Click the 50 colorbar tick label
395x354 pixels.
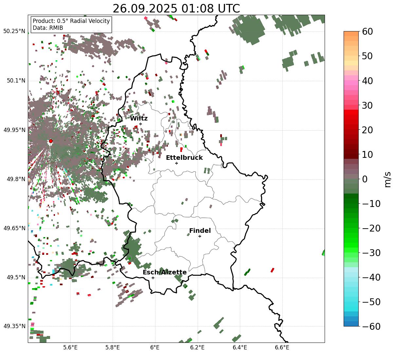368,56
